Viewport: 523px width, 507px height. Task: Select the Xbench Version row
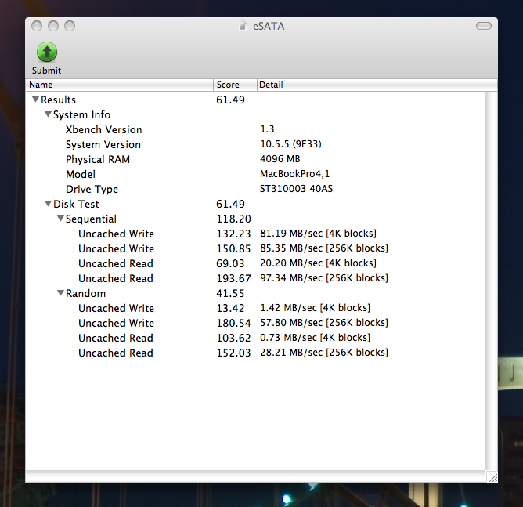(x=103, y=129)
